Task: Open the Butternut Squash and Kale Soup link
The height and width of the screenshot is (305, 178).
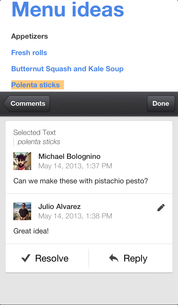Action: [67, 69]
